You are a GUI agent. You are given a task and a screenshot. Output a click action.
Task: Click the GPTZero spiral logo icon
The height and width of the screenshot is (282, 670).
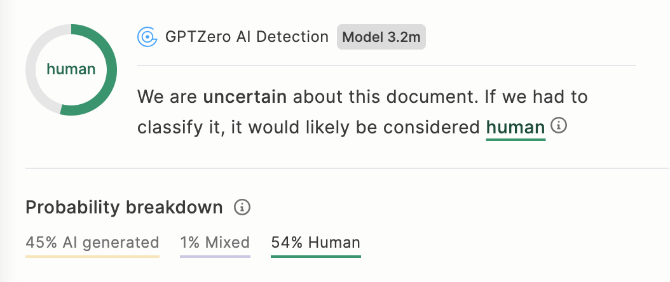pos(147,37)
